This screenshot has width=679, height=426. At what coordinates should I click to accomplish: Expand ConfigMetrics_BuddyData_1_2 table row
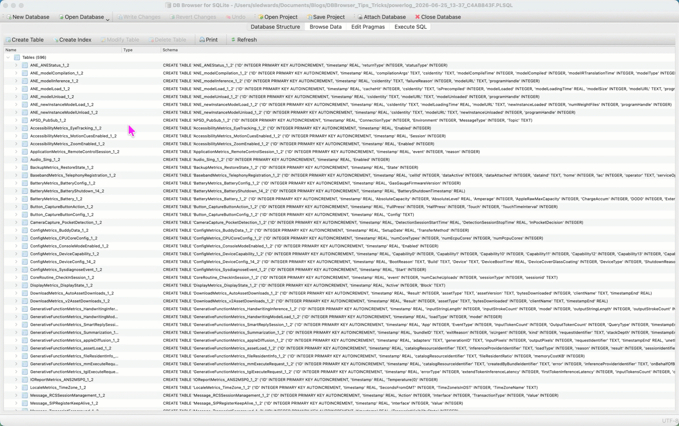pyautogui.click(x=16, y=230)
